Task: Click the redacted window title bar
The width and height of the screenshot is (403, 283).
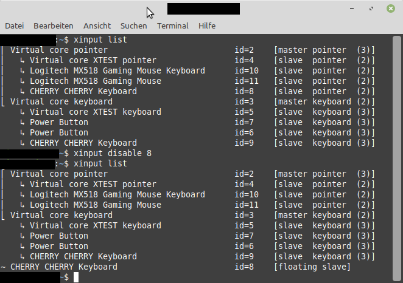Action: (203, 9)
